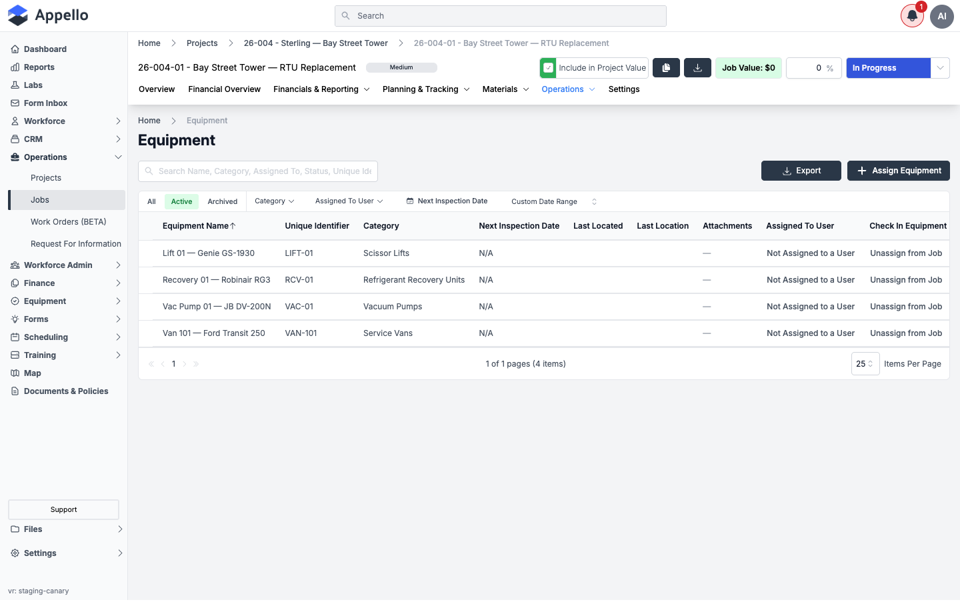Click the Export button
The image size is (960, 612).
click(801, 171)
